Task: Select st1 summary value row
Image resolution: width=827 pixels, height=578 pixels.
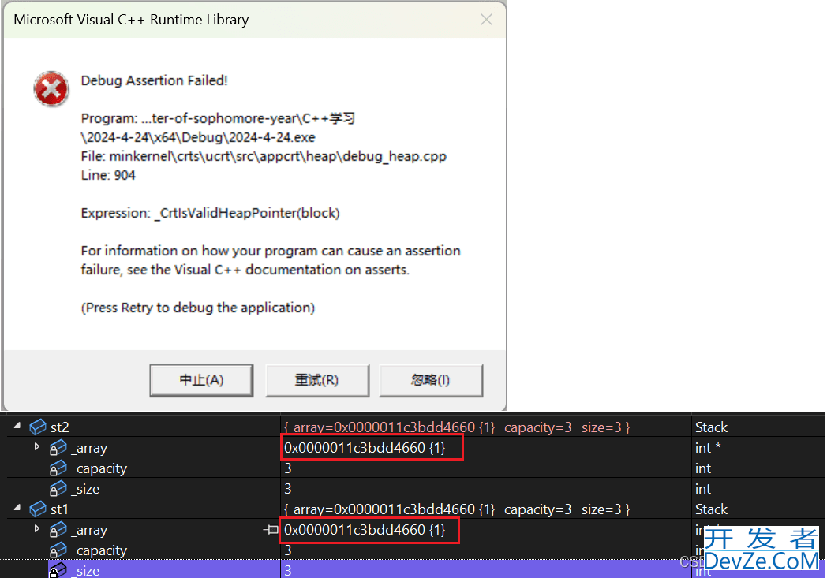Action: point(457,509)
